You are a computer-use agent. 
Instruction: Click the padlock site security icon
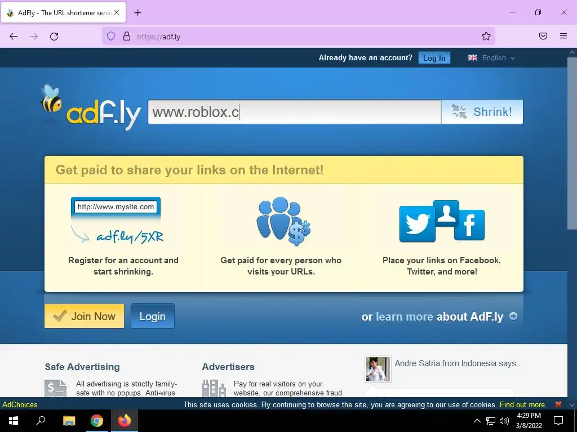click(x=127, y=37)
